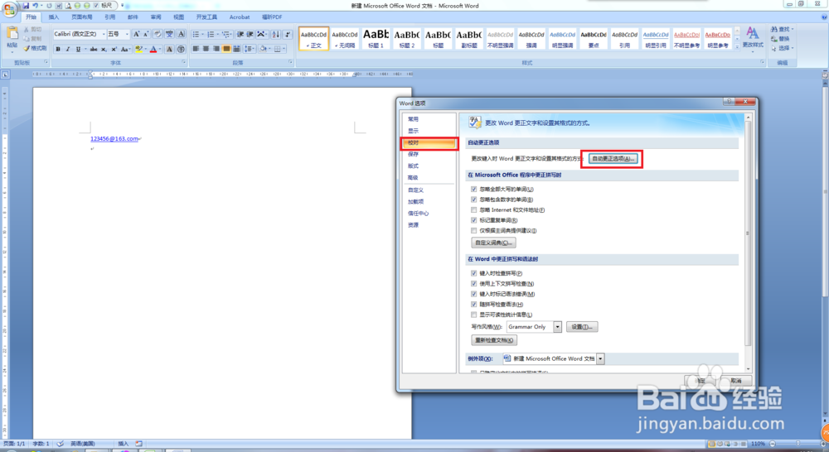Viewport: 829px width, 452px height.
Task: Enable 仅根据主词典提供建议 checkbox
Action: click(473, 230)
